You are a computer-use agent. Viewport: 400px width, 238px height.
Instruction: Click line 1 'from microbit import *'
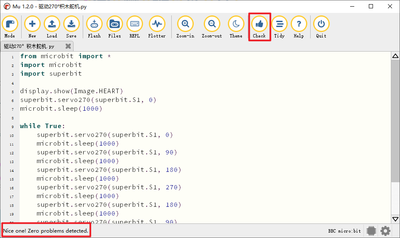[x=66, y=56]
